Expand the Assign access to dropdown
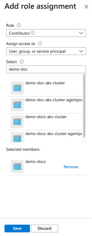The height and width of the screenshot is (236, 92). click(46, 51)
